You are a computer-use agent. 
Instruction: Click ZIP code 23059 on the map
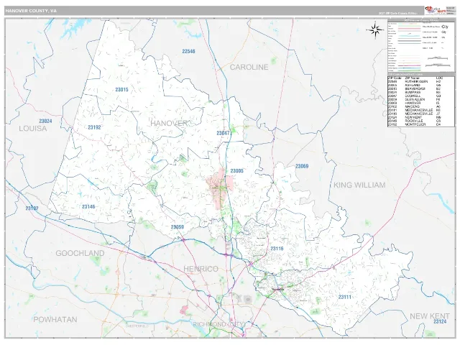pyautogui.click(x=178, y=227)
